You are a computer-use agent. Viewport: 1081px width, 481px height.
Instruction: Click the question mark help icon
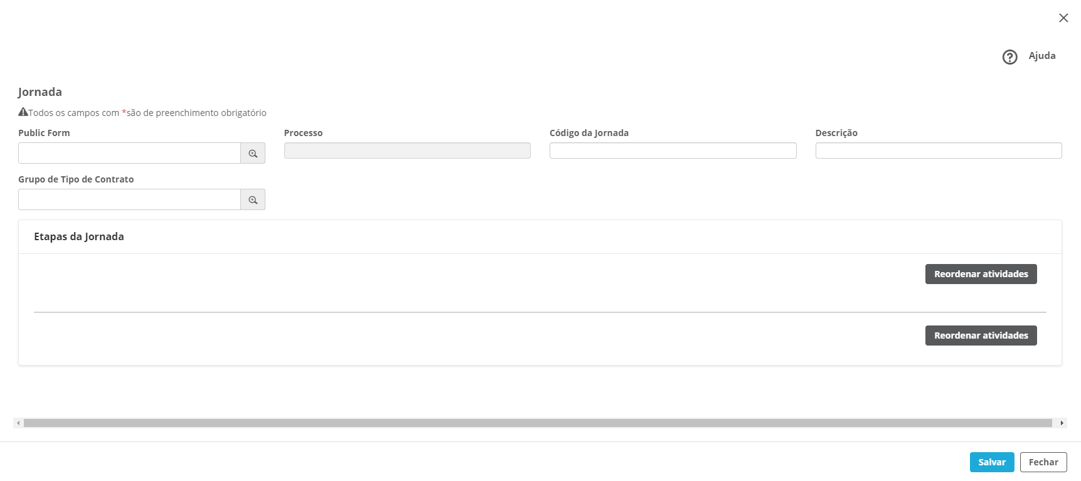(1009, 57)
